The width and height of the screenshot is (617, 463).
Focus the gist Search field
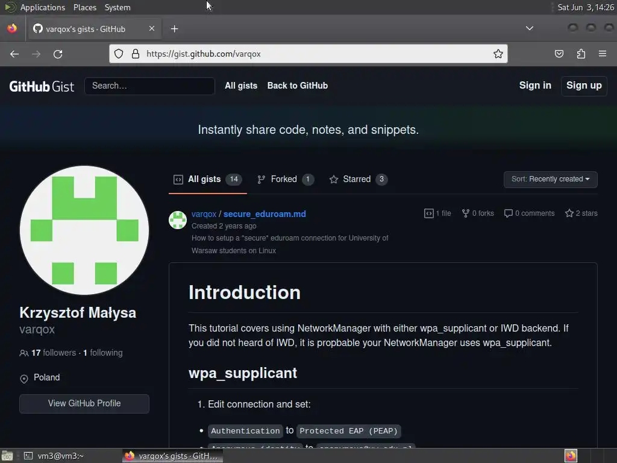[149, 86]
